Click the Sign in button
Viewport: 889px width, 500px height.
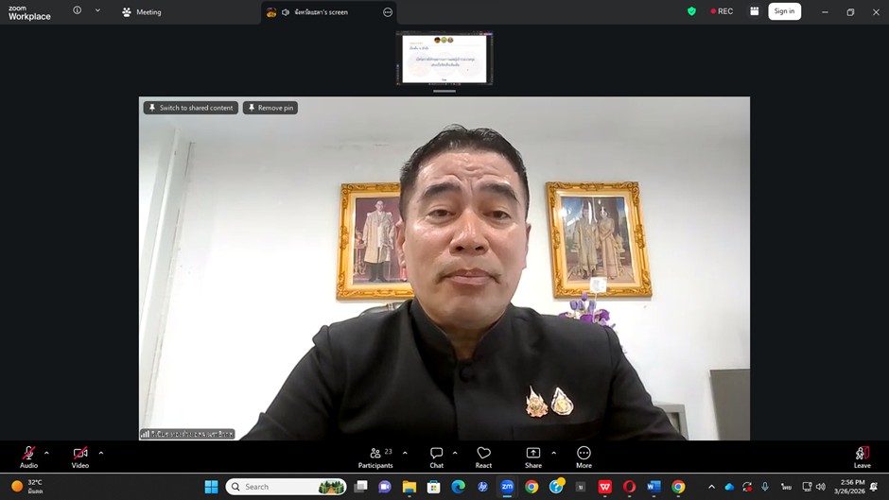click(784, 11)
